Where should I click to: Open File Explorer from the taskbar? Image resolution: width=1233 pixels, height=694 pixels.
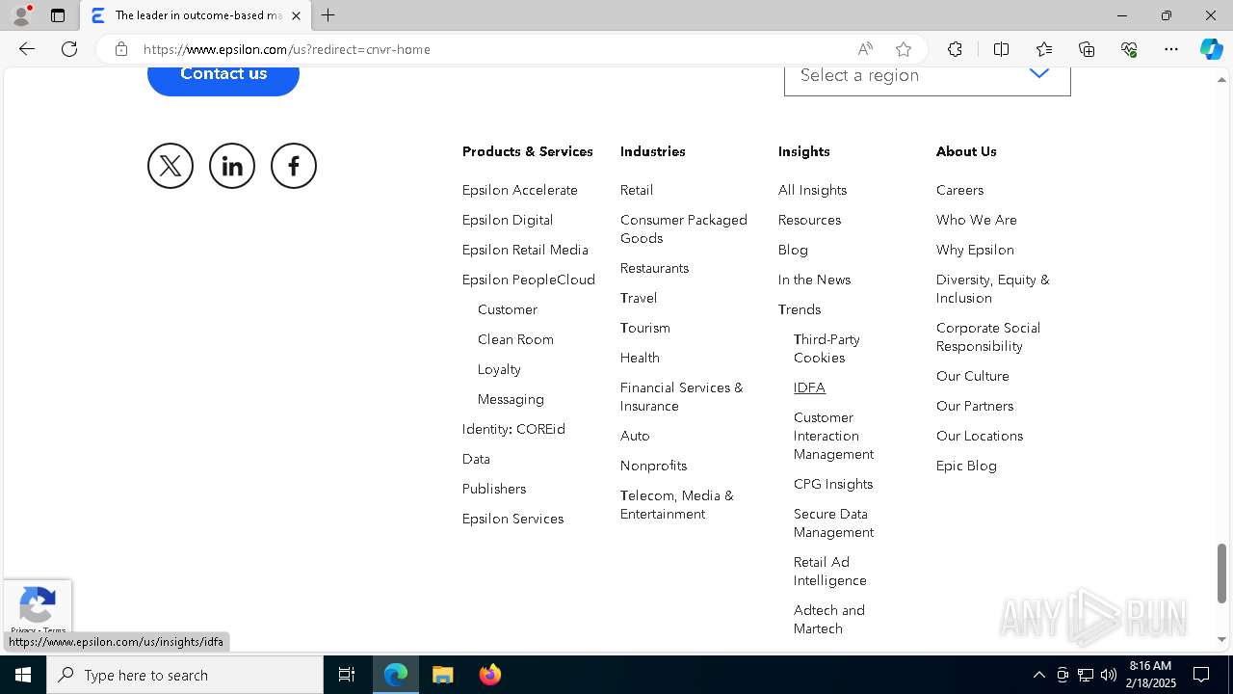coord(442,675)
